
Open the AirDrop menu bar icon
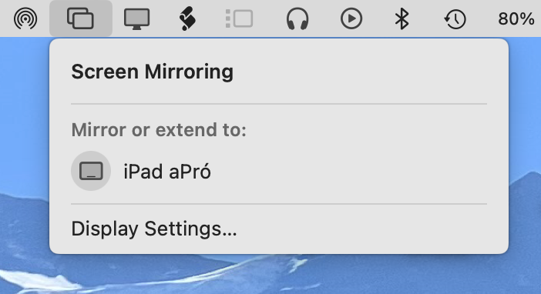pos(25,18)
